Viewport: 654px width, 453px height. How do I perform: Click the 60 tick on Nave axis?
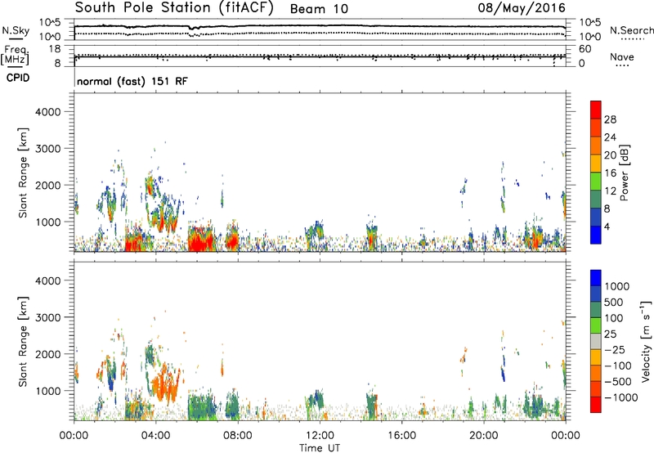(585, 49)
